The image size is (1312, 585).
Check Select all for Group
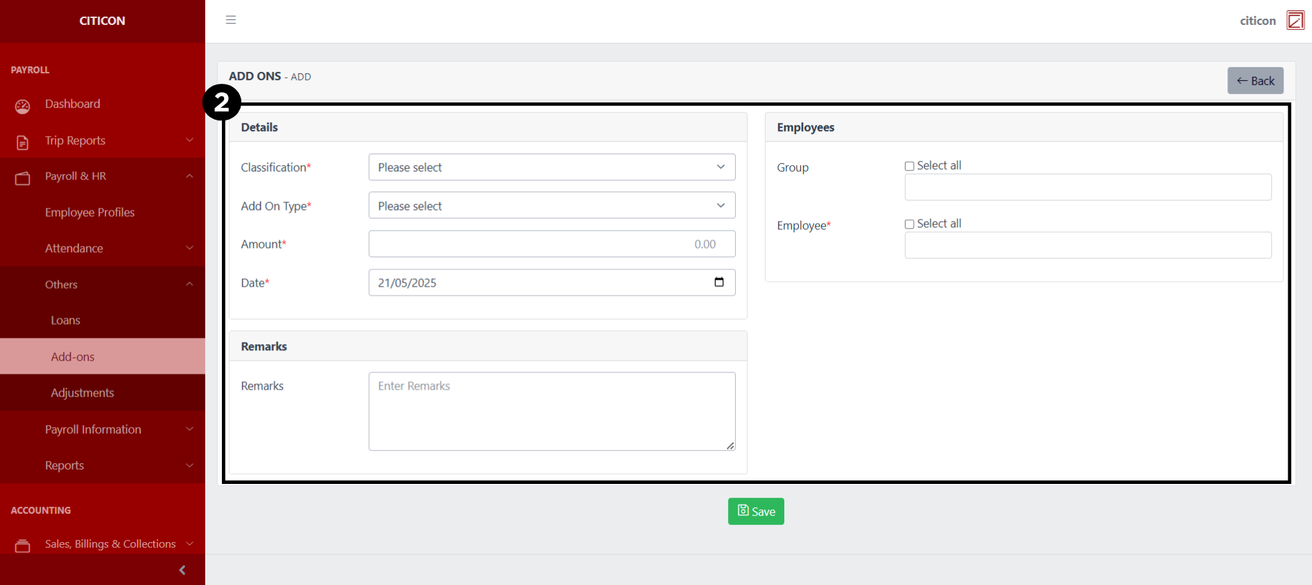pyautogui.click(x=909, y=166)
